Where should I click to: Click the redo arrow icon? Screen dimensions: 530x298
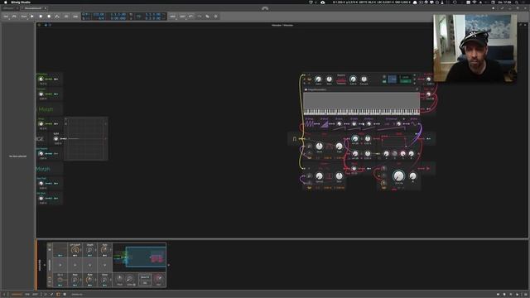[x=200, y=17]
